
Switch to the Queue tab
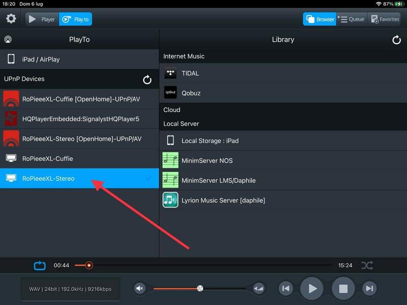(x=352, y=19)
